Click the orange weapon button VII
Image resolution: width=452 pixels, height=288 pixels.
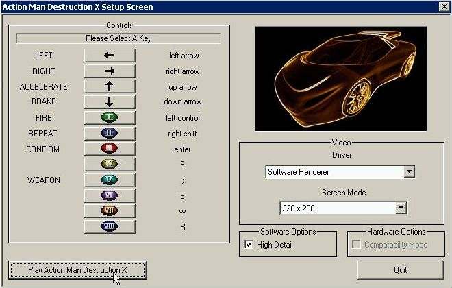click(x=110, y=211)
